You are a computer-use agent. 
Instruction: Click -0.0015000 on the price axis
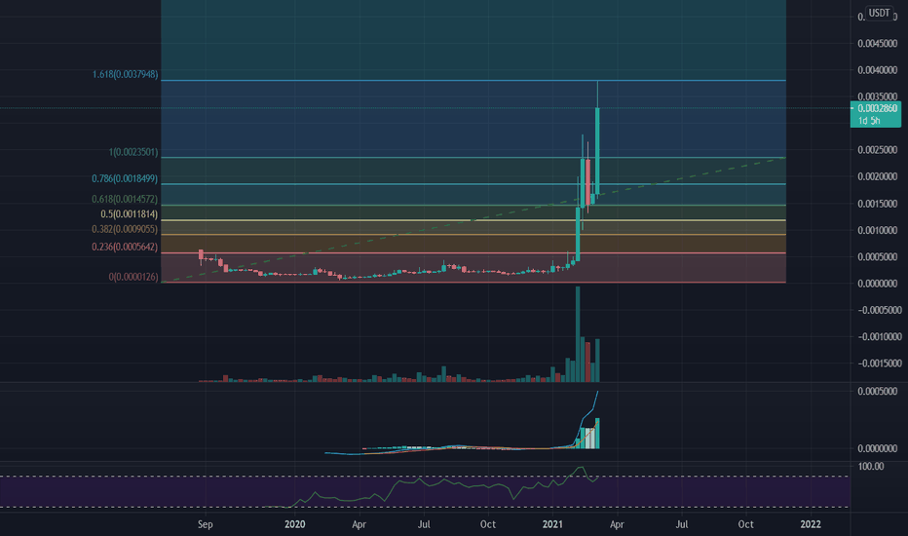[879, 364]
